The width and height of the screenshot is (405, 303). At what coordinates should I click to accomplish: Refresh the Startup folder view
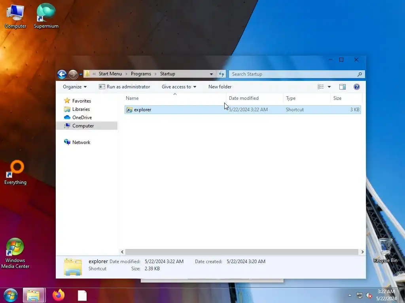[x=221, y=74]
